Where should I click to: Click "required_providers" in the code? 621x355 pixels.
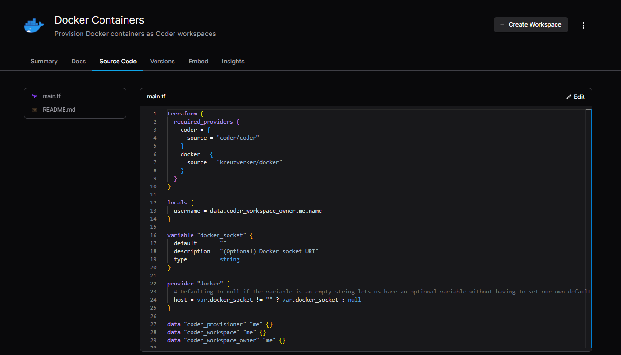[x=203, y=122]
